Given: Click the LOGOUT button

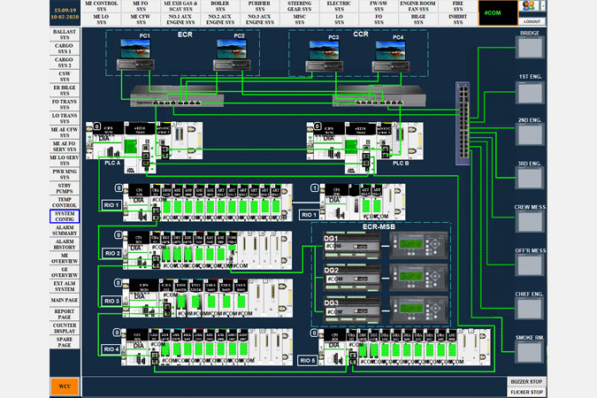Looking at the screenshot, I should [532, 21].
